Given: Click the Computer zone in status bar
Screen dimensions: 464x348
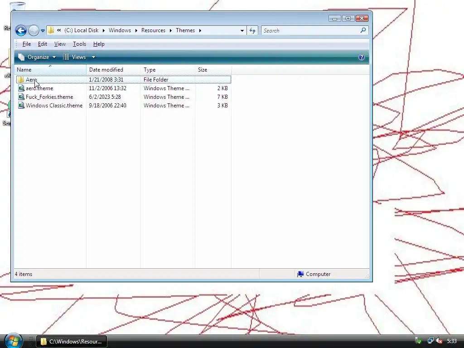Looking at the screenshot, I should (x=314, y=274).
